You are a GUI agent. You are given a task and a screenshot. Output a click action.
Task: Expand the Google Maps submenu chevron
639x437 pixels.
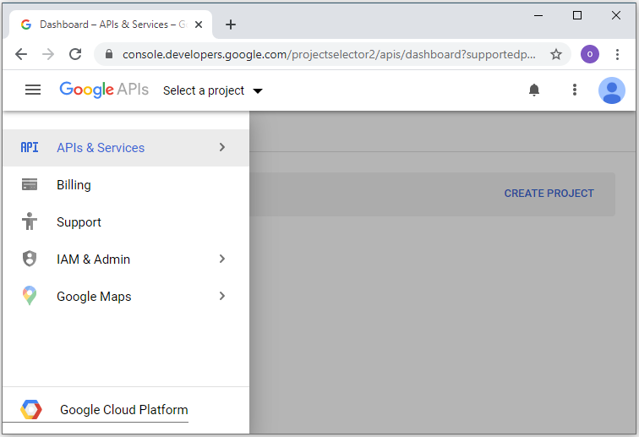[222, 296]
